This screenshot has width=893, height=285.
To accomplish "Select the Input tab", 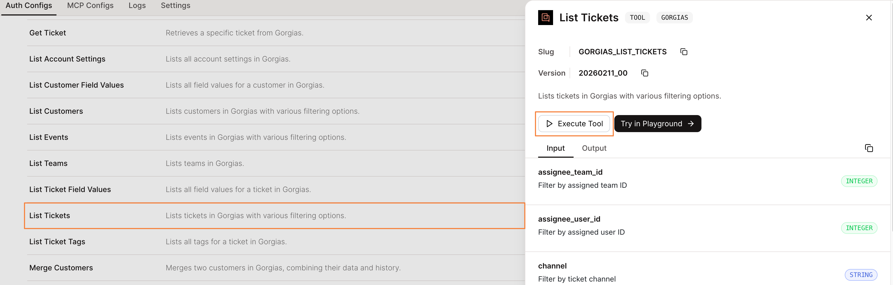I will [x=555, y=148].
